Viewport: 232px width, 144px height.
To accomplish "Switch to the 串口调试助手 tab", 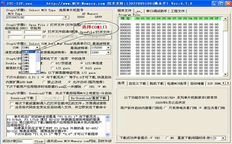I will 156,11.
